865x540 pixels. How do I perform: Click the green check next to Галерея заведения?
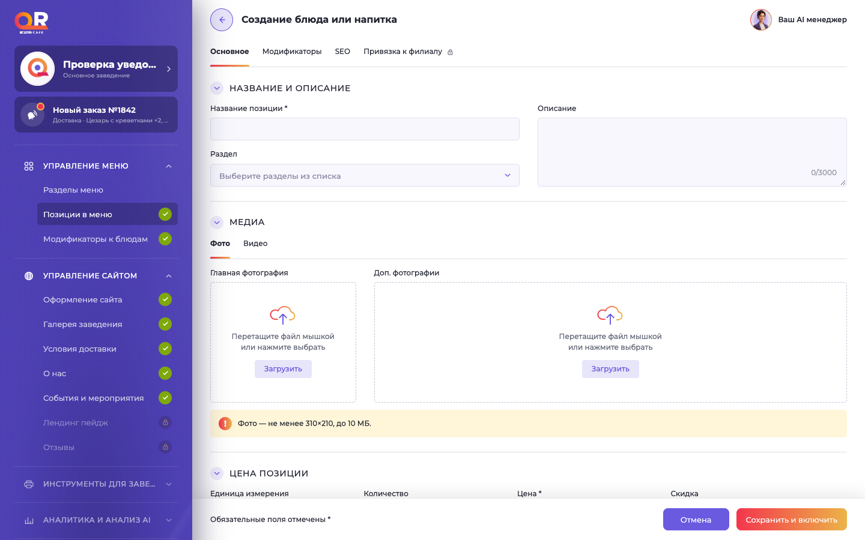[165, 324]
